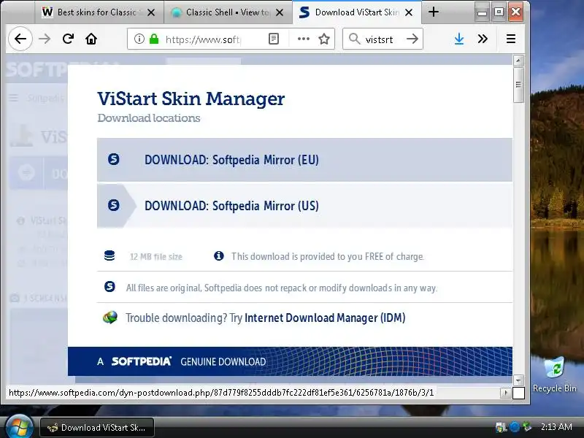Click the vertical scrollbar thumb

click(x=518, y=85)
